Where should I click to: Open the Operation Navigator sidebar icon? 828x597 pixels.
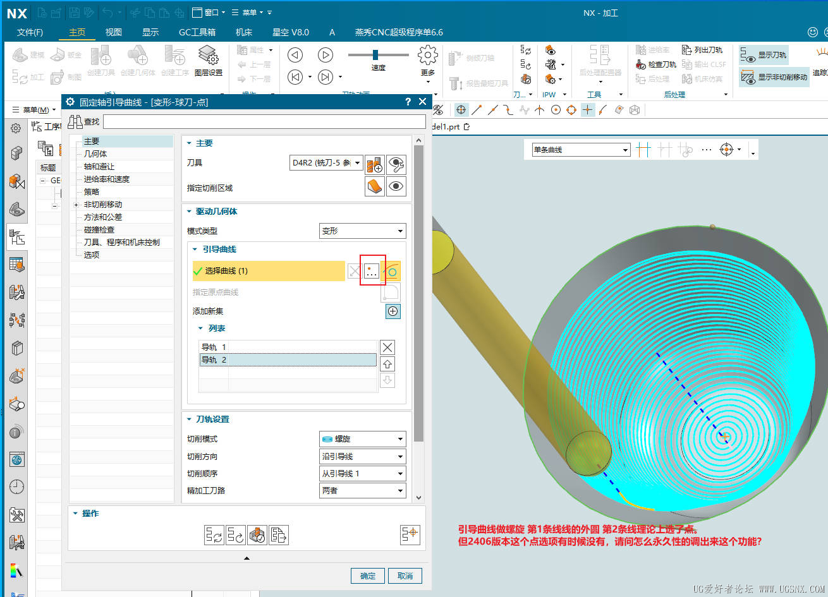(x=17, y=238)
